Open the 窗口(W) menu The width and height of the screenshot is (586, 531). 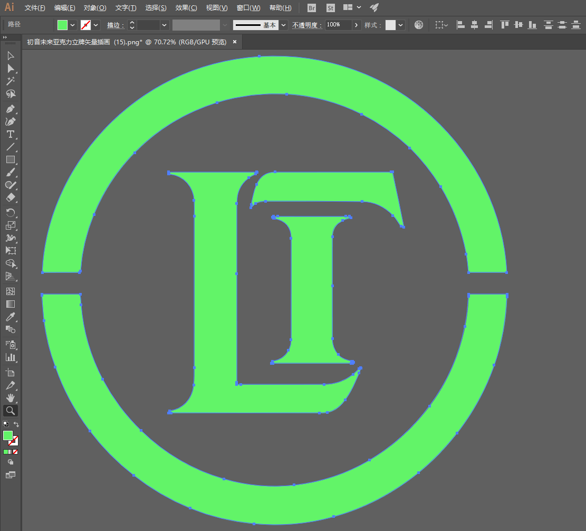248,8
